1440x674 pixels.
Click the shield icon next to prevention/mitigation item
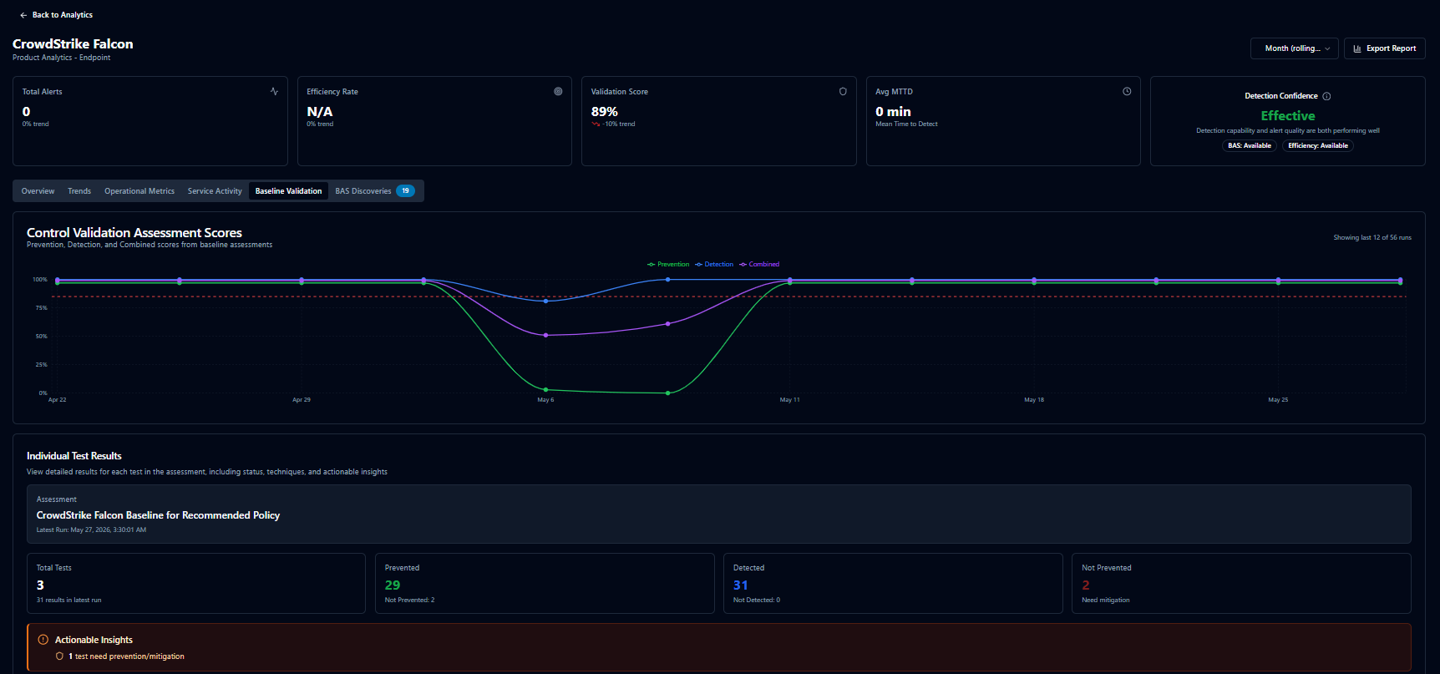coord(59,656)
